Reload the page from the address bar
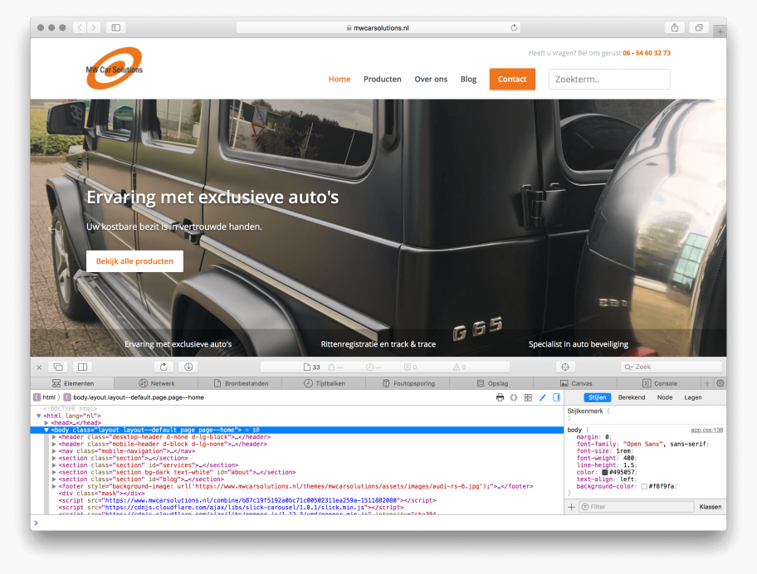Viewport: 757px width, 574px height. pyautogui.click(x=514, y=27)
